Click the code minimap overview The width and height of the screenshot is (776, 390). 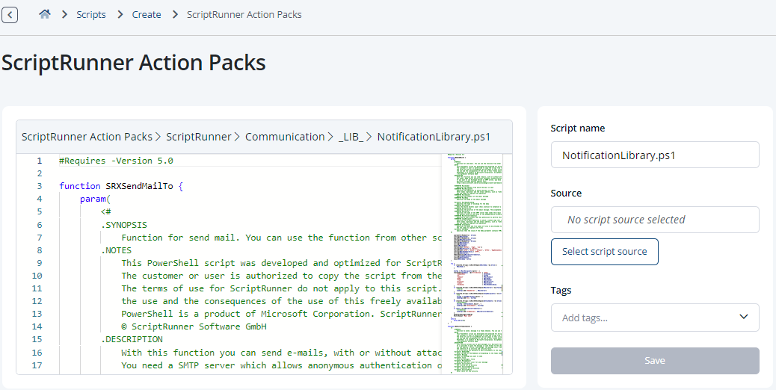pos(475,264)
